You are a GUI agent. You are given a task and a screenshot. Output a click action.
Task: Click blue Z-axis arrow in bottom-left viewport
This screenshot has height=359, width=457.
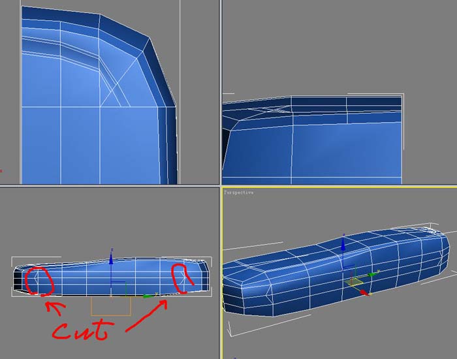(111, 258)
